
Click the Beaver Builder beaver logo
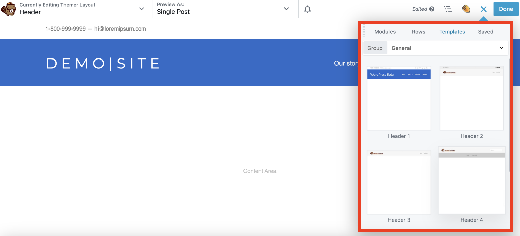[9, 9]
